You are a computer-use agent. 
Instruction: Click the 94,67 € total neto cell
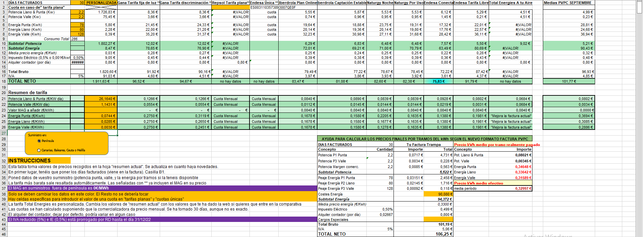pyautogui.click(x=186, y=81)
